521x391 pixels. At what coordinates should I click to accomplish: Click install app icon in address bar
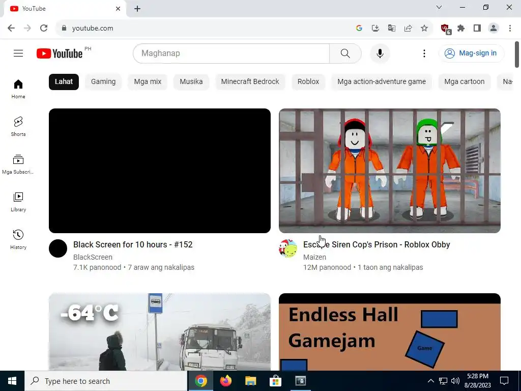(x=375, y=28)
